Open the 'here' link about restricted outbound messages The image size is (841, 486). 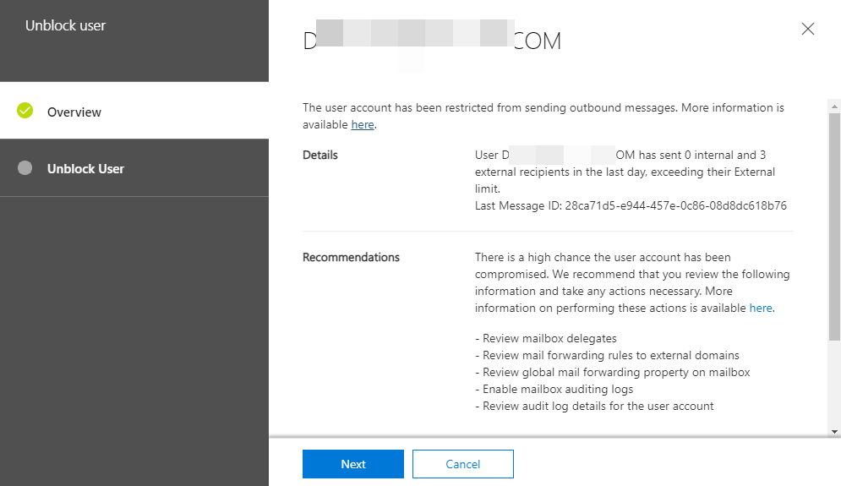[x=362, y=124]
